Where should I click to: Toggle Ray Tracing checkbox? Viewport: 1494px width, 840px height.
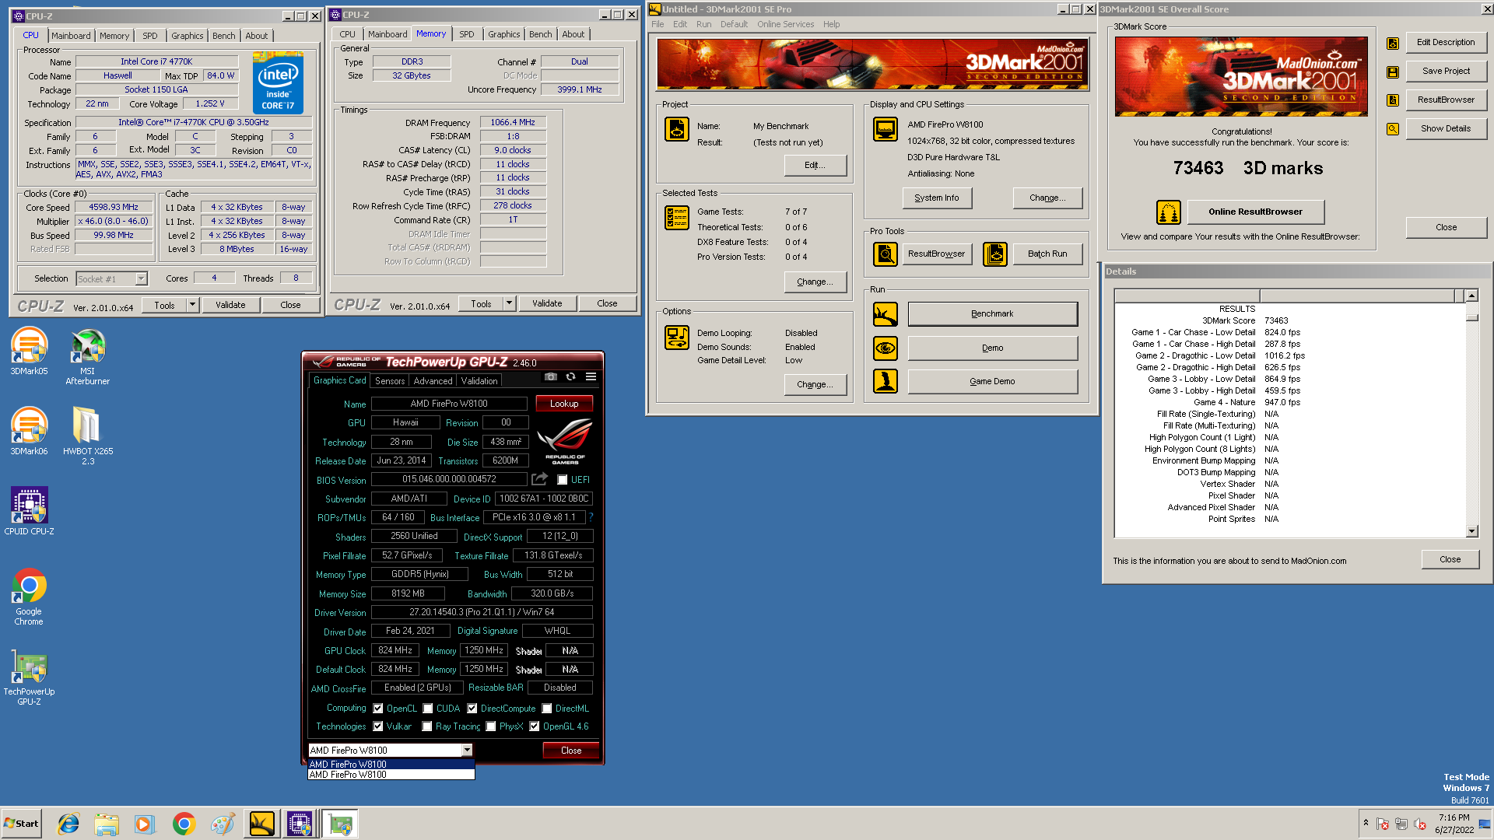[x=427, y=726]
